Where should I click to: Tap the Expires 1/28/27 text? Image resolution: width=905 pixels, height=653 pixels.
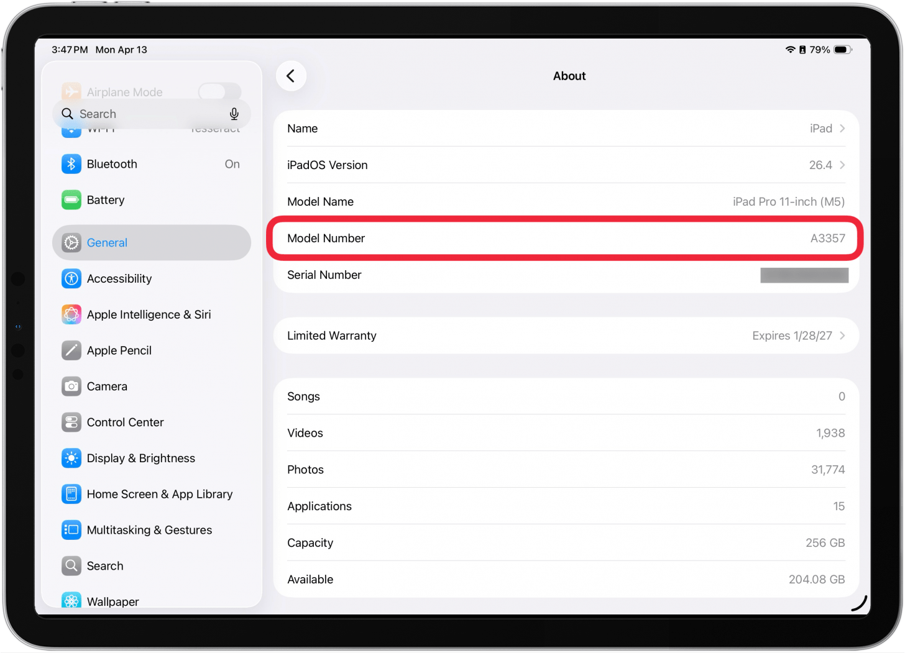pos(792,336)
